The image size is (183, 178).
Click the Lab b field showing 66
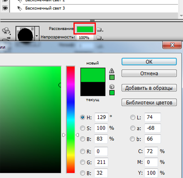[x=153, y=139]
